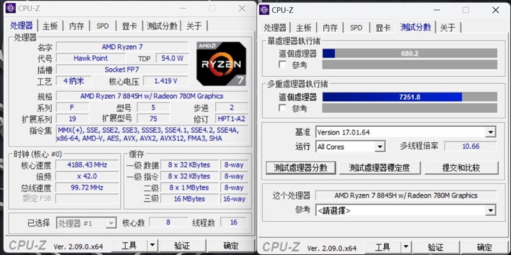The height and width of the screenshot is (255, 511).
Task: Click the AMD Ryzen 7 logo badge
Action: click(x=221, y=64)
